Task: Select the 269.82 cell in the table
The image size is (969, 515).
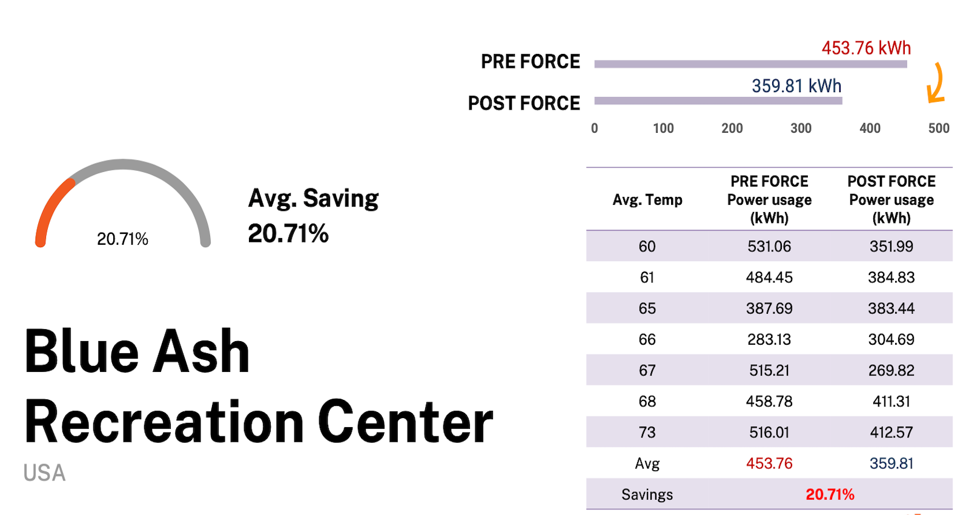Action: [x=891, y=370]
